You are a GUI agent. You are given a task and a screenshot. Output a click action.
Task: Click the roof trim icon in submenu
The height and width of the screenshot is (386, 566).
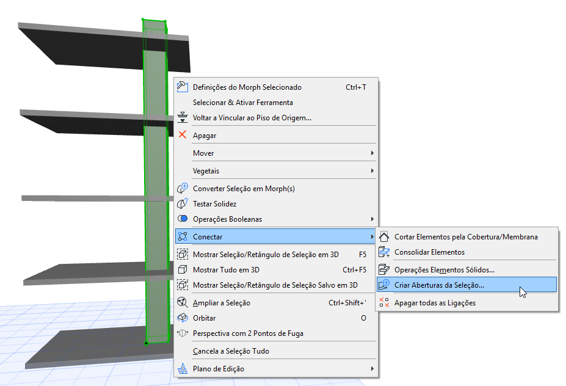tap(384, 236)
